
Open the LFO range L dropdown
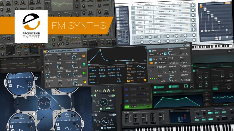point(161,54)
